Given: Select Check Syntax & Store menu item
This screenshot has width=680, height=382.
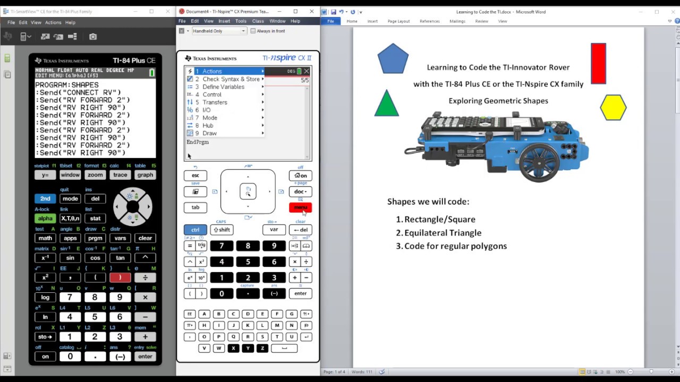Looking at the screenshot, I should (225, 79).
